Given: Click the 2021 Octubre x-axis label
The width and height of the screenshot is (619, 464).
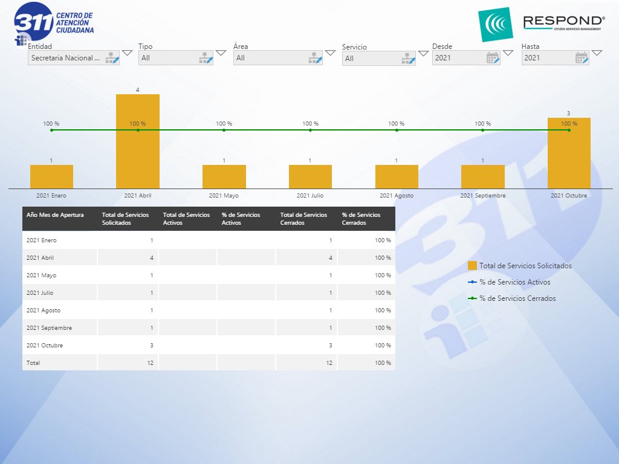Looking at the screenshot, I should click(569, 196).
